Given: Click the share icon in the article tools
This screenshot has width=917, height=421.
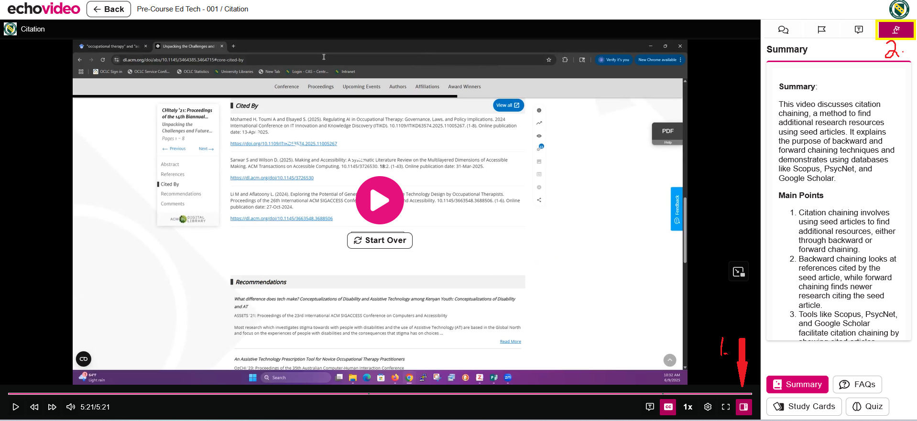Looking at the screenshot, I should (x=539, y=200).
